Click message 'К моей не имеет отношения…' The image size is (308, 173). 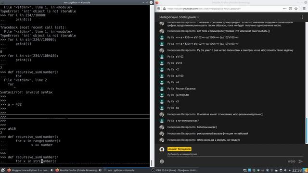[x=230, y=114]
